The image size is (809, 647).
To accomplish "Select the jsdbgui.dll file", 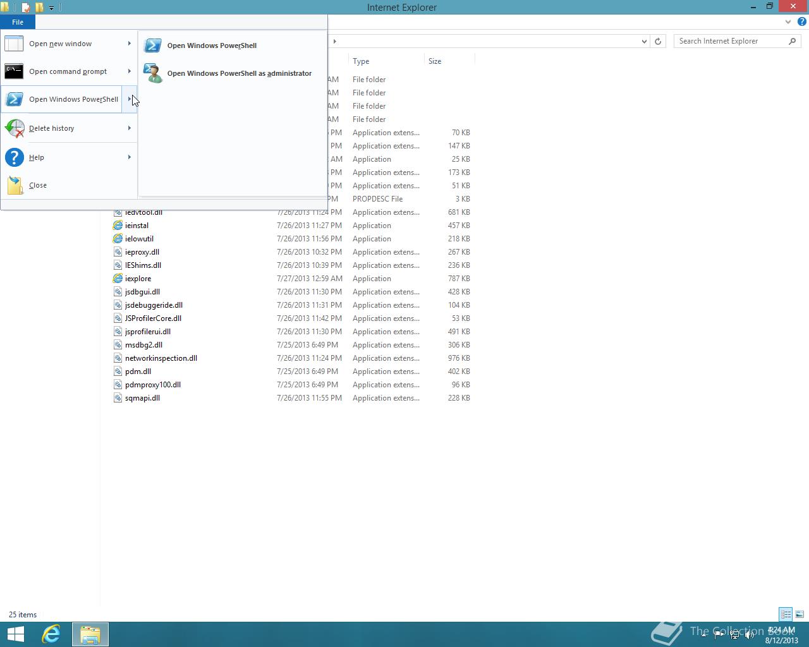I will 142,292.
